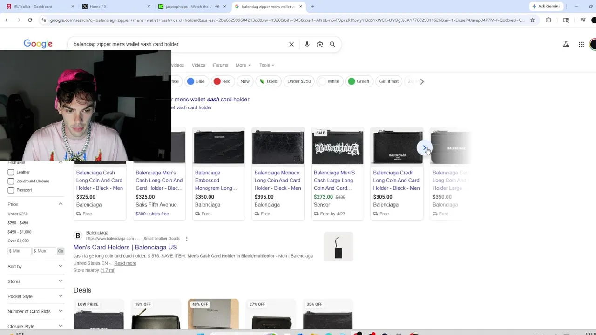The height and width of the screenshot is (335, 596).
Task: Show more filter chips with right chevron
Action: click(x=422, y=81)
